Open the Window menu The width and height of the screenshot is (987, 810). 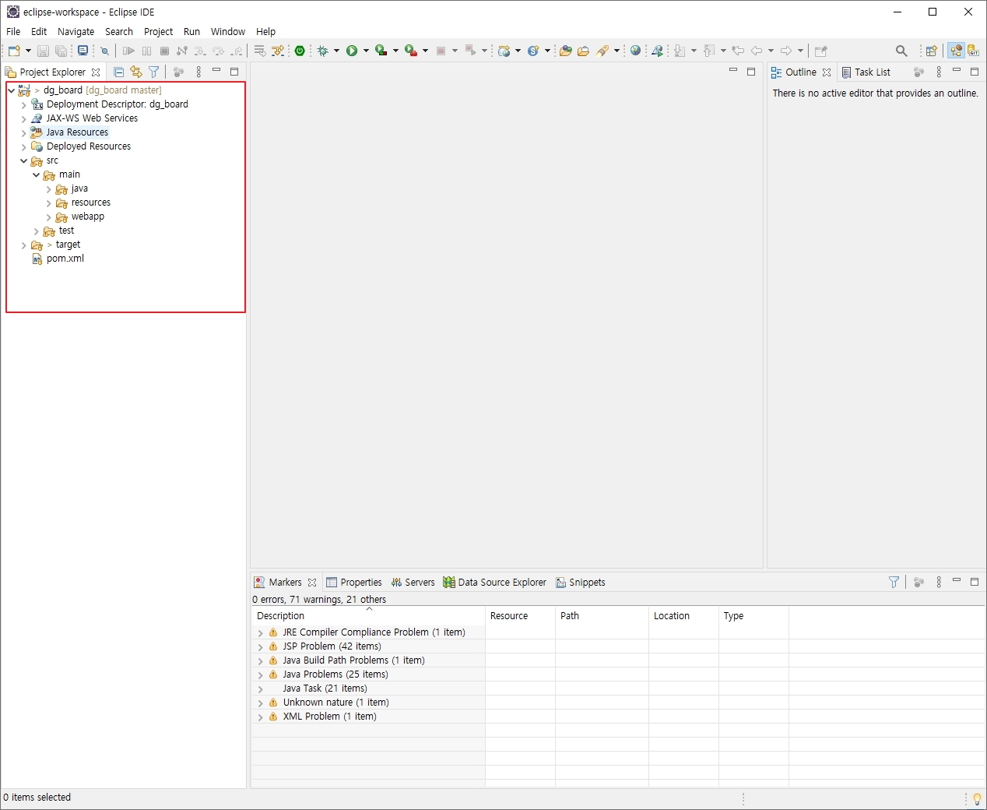228,31
